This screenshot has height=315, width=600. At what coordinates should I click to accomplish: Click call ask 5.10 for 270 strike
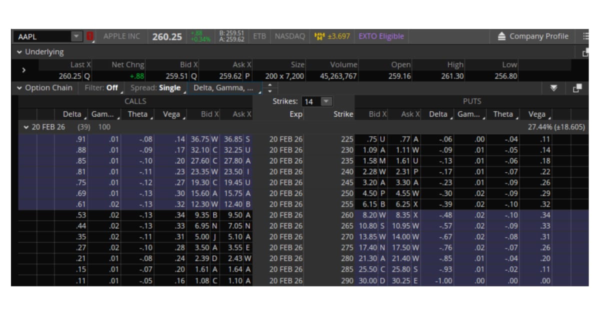[x=236, y=237]
